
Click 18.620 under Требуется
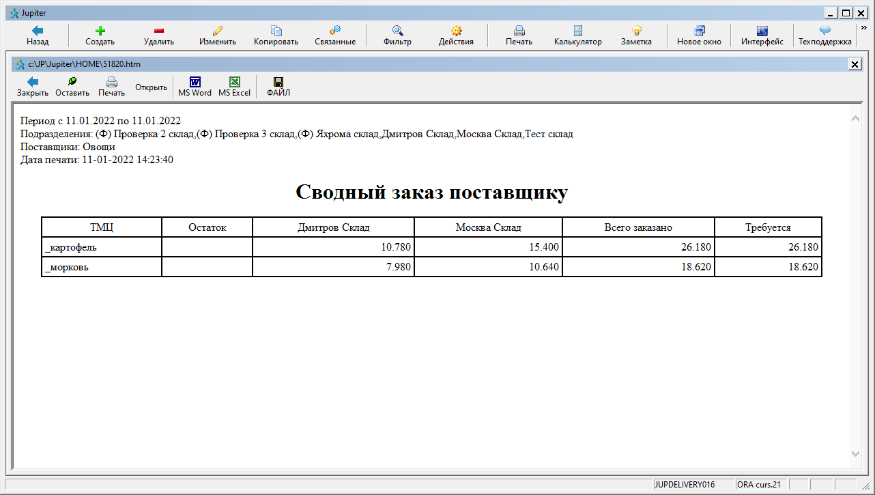803,267
